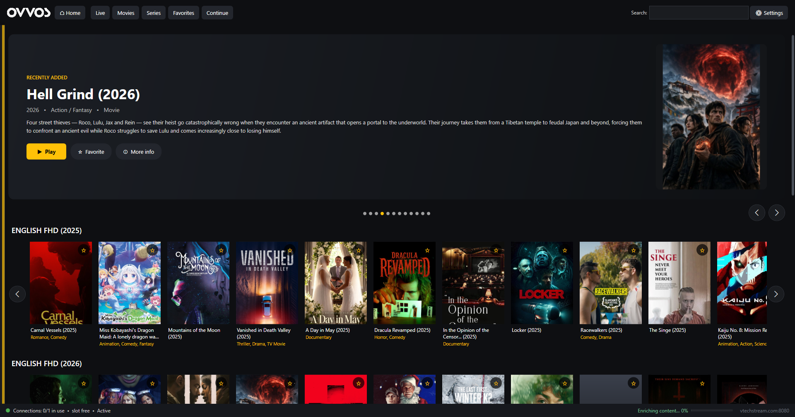This screenshot has width=795, height=417.
Task: Open Kaiju No. 8 poster
Action: point(742,283)
